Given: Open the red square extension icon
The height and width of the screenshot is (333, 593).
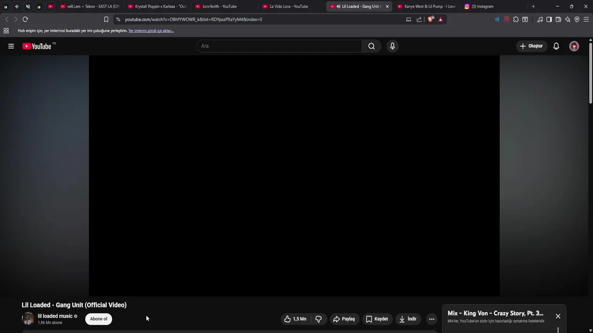Looking at the screenshot, I should pos(506,19).
